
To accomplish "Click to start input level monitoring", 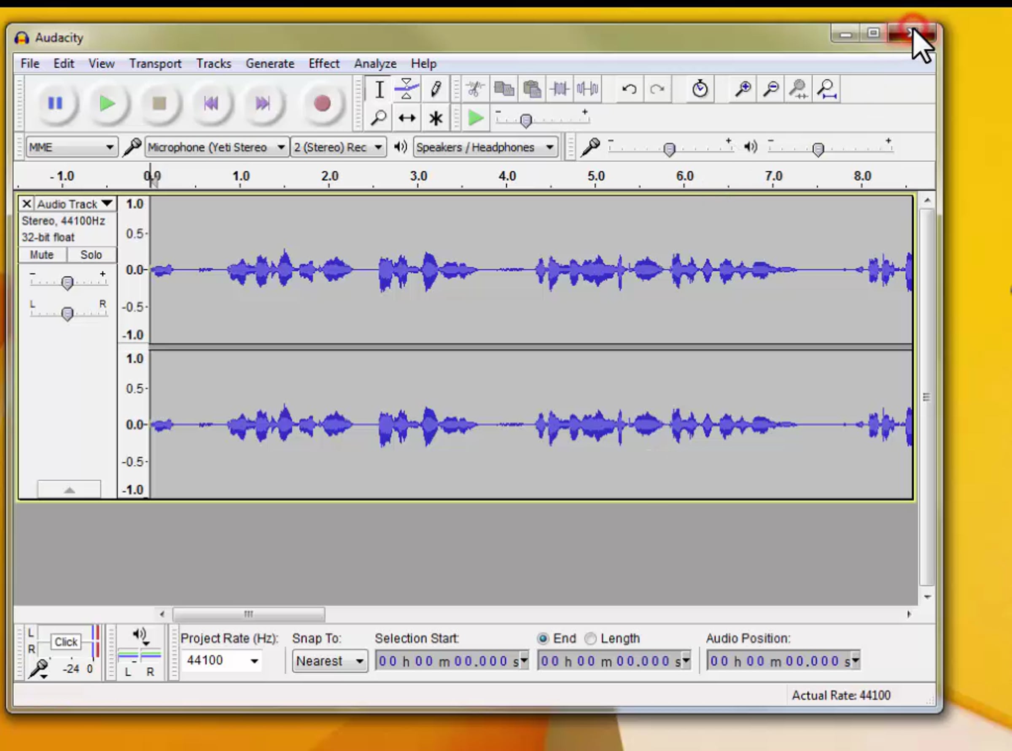I will click(65, 642).
